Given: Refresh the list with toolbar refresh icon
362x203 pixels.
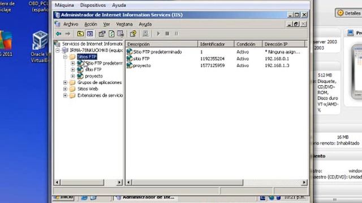Looking at the screenshot, I should tap(111, 34).
